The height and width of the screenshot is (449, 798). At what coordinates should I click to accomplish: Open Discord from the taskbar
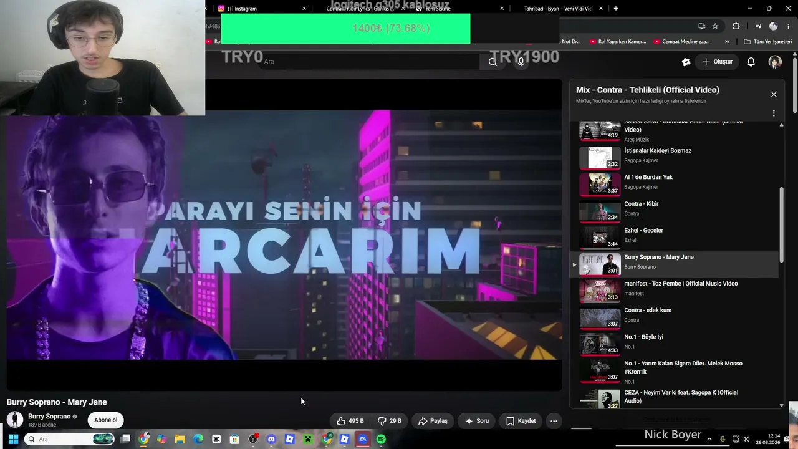click(x=271, y=439)
